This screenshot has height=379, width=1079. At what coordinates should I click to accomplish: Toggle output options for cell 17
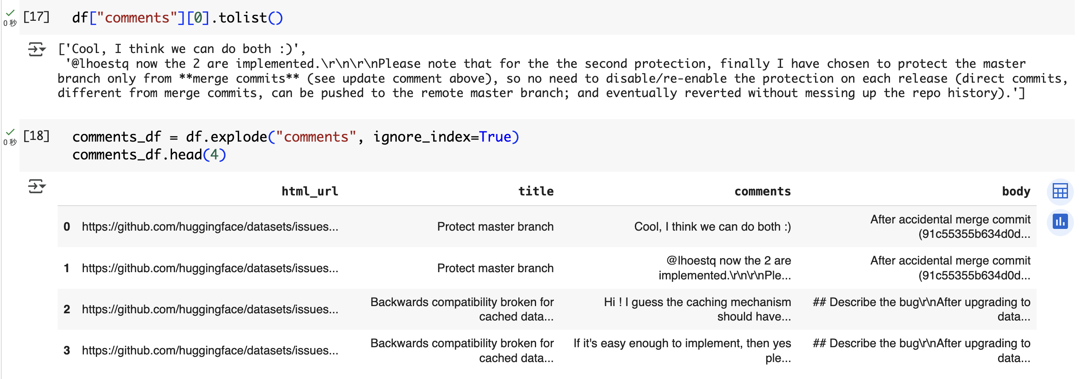coord(37,49)
